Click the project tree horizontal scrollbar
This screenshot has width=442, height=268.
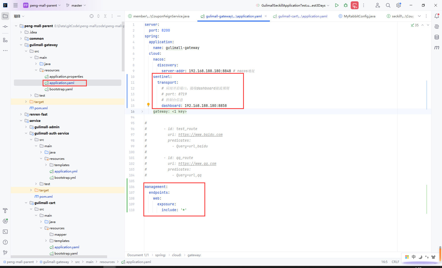click(59, 256)
